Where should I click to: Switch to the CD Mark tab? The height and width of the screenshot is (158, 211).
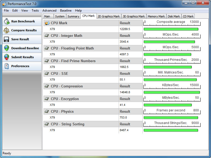(188, 16)
